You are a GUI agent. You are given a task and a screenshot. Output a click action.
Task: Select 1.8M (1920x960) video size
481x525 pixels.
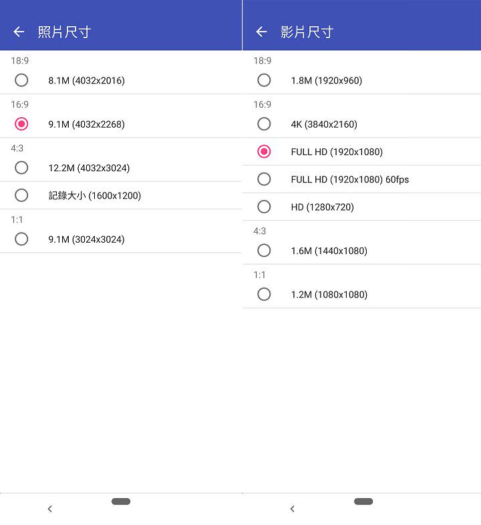(x=264, y=80)
